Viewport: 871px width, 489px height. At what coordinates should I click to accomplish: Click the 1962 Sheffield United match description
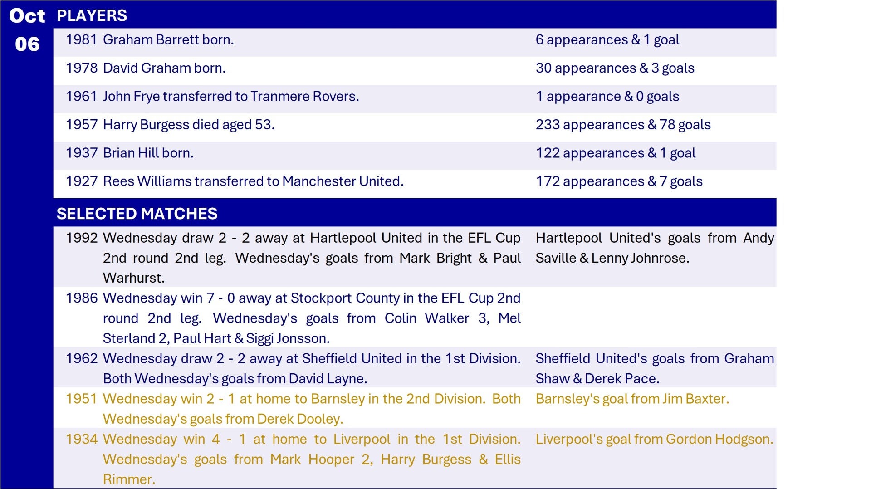pyautogui.click(x=311, y=368)
